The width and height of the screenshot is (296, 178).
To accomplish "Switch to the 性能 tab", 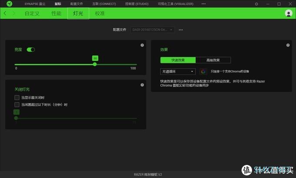I will point(56,13).
